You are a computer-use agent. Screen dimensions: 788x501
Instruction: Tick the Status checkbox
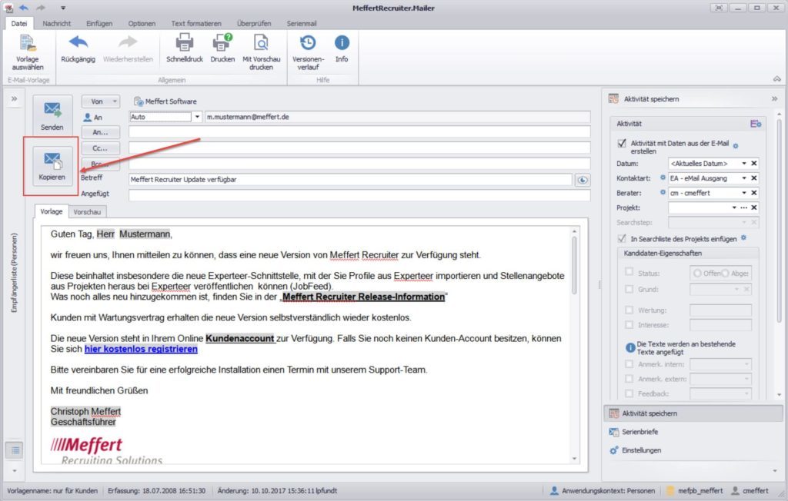[x=629, y=272]
